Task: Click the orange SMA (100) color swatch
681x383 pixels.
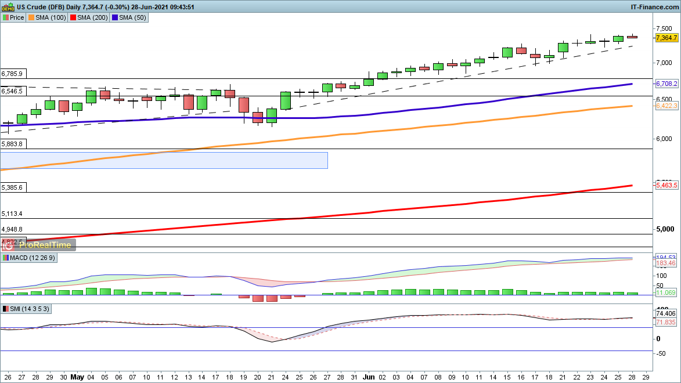Action: tap(31, 17)
